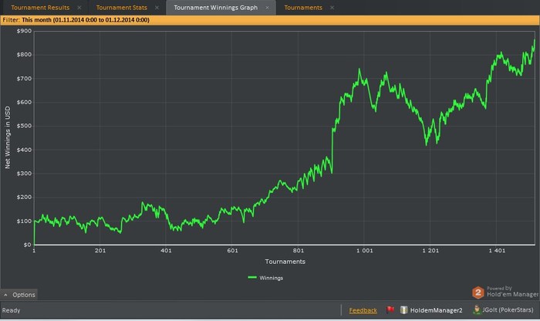Click the Winnings legend label
The height and width of the screenshot is (321, 540).
pyautogui.click(x=271, y=278)
